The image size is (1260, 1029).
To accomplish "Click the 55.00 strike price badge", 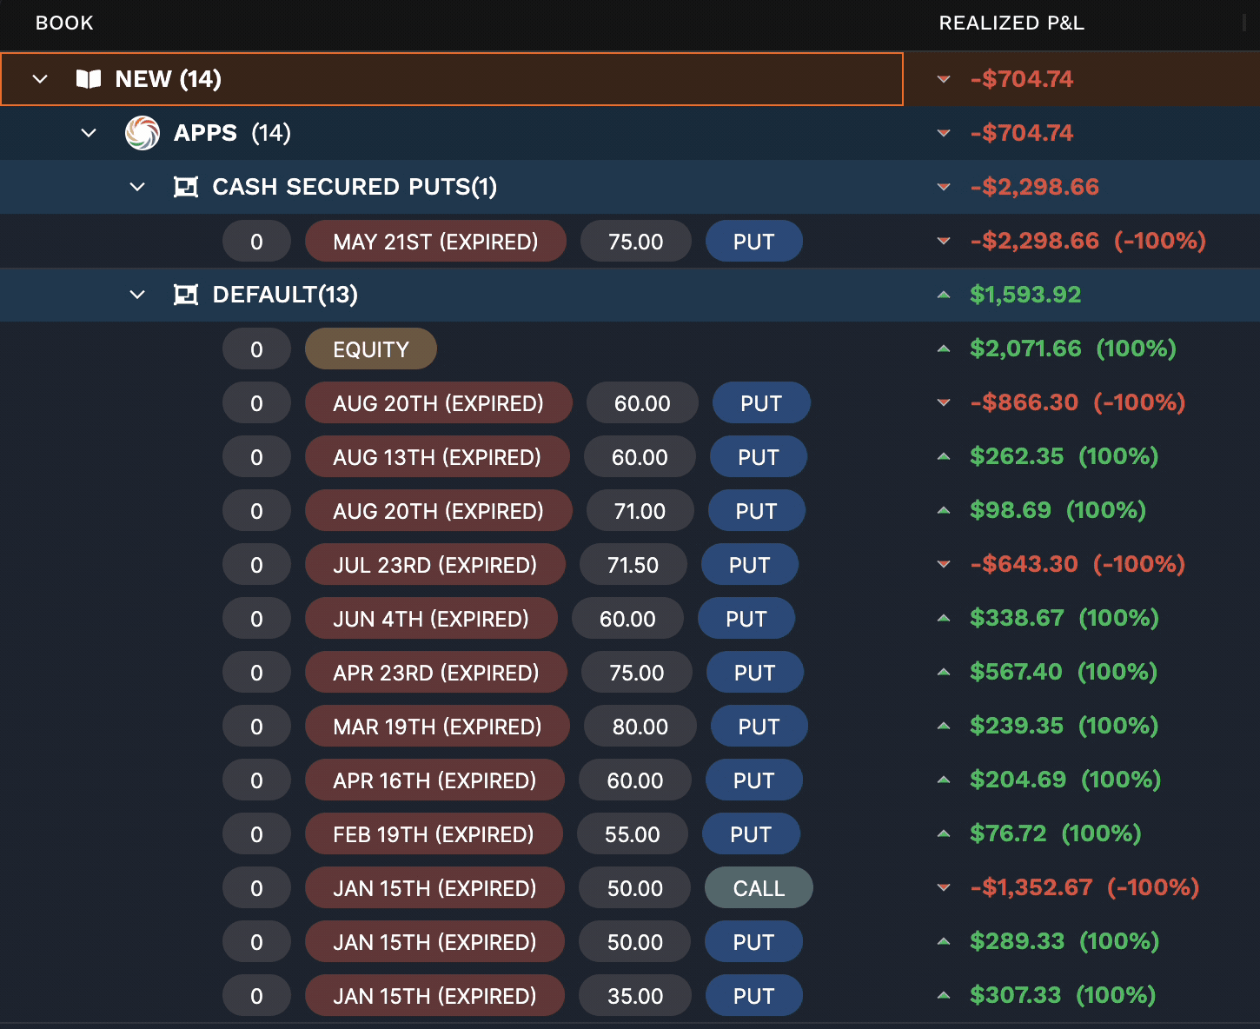I will tap(632, 834).
